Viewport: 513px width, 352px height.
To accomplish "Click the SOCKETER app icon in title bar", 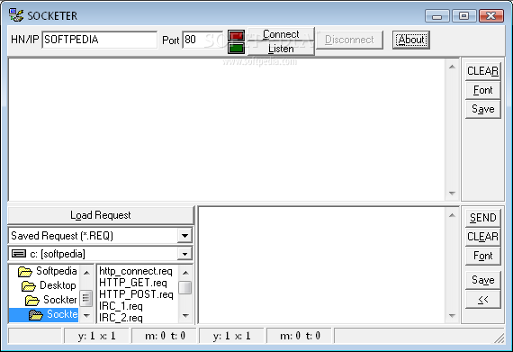I will point(16,15).
